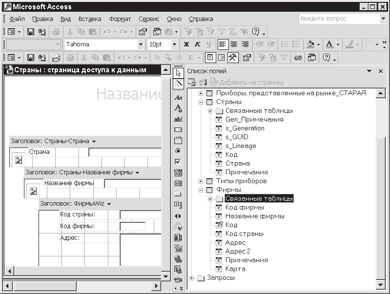Viewport: 390px width, 294px height.
Task: Open the Сервис menu
Action: 148,19
